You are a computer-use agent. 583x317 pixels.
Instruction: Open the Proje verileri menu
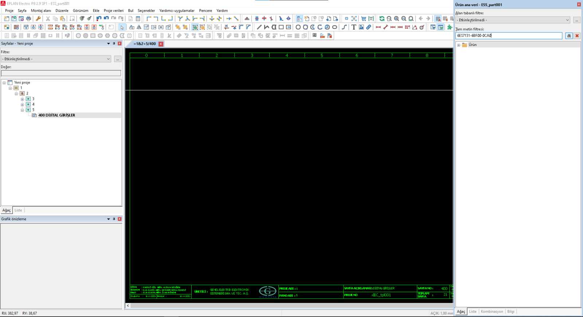(x=114, y=11)
